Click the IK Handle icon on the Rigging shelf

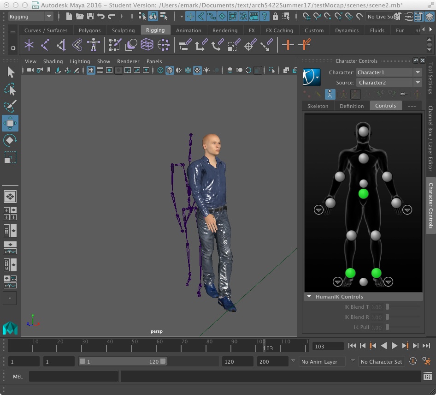click(62, 45)
